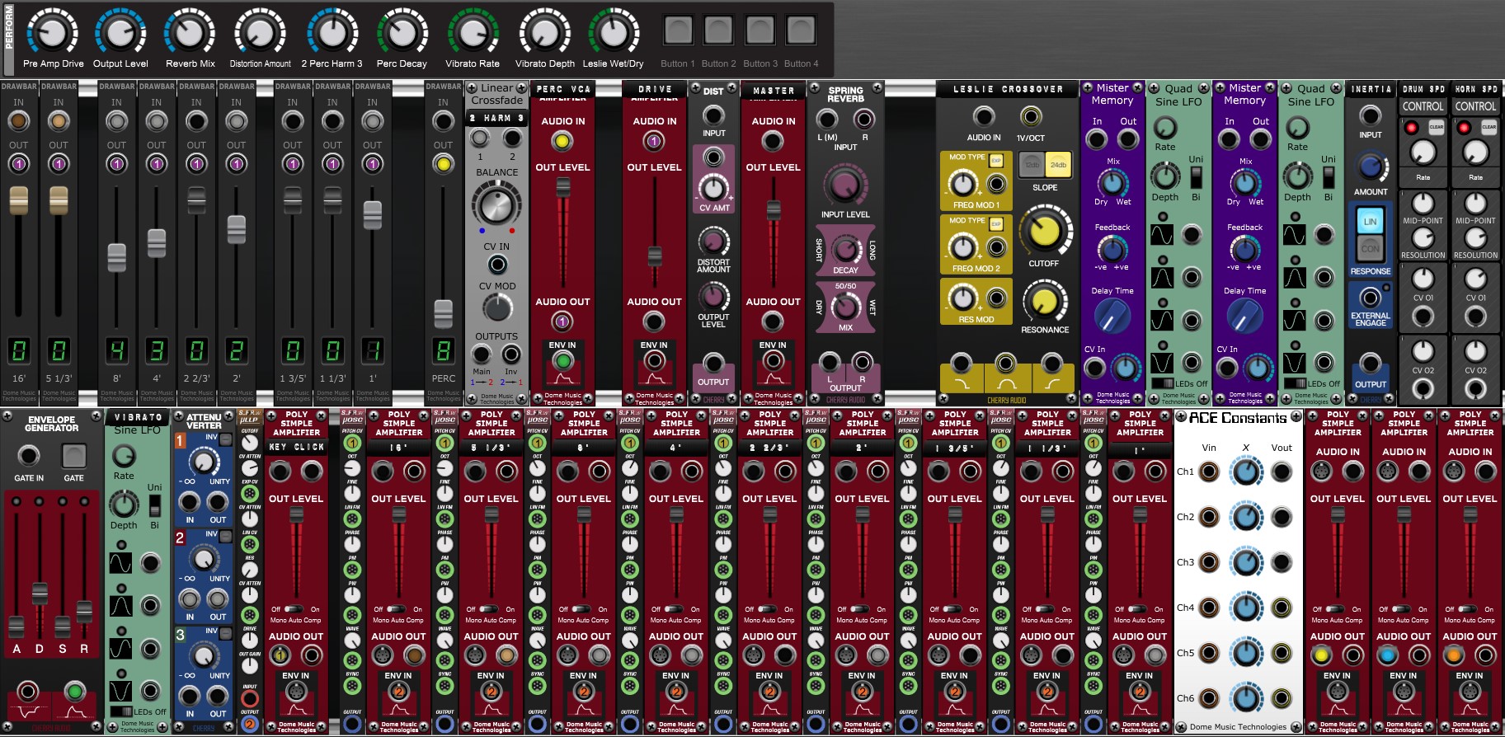Screen dimensions: 1505x737
Task: Click the PERC drawbar yellow OUT jack
Action: (x=443, y=163)
